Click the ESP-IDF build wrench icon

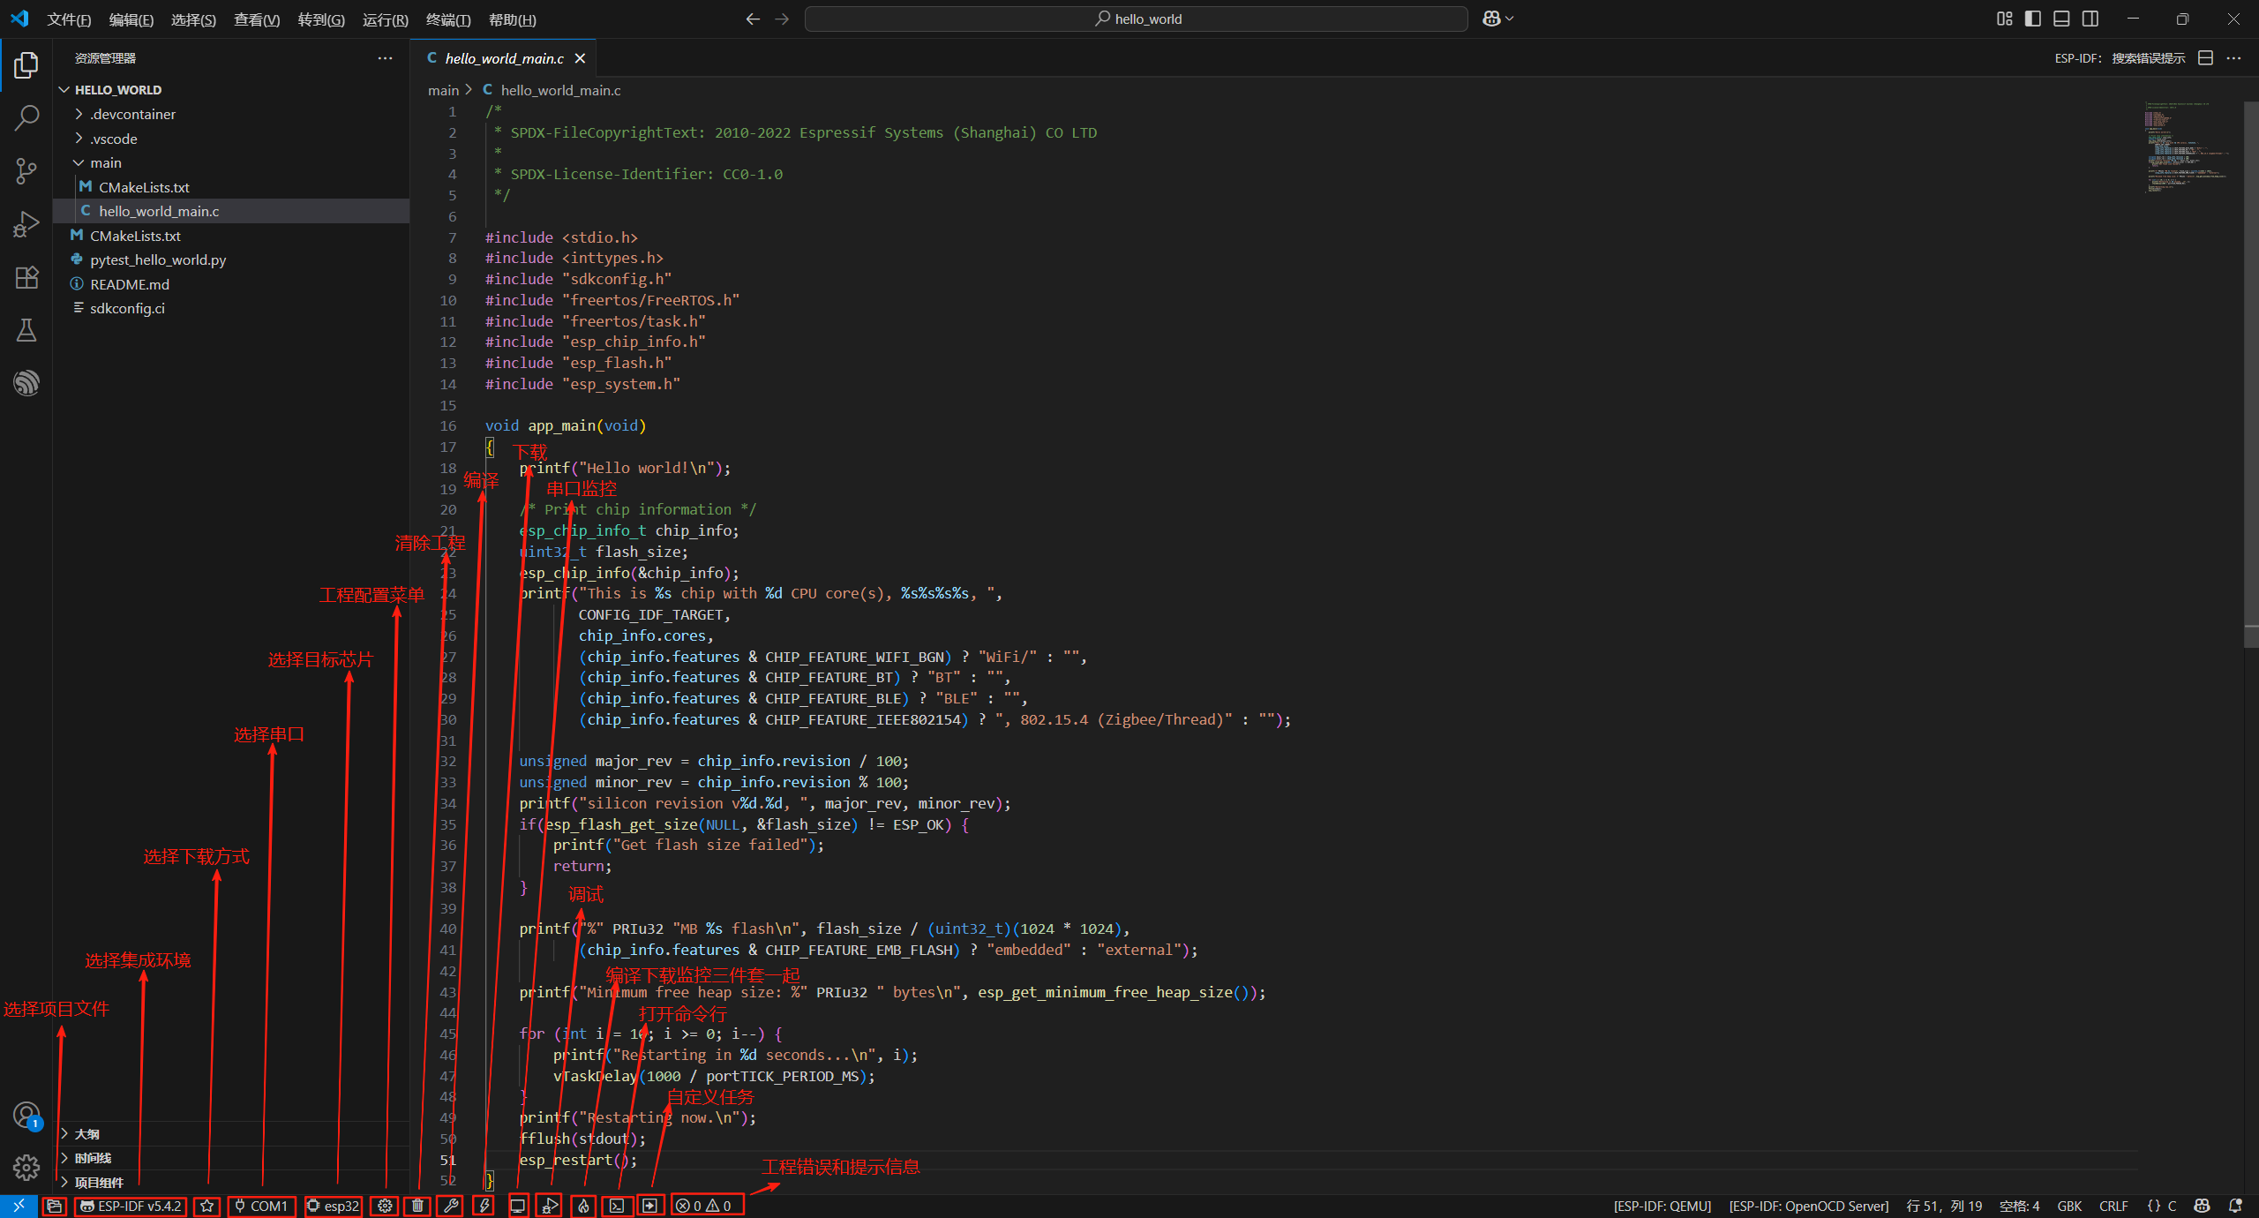point(450,1206)
